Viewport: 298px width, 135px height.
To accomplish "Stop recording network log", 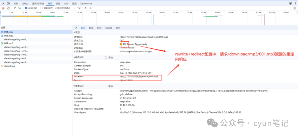I will [x=3, y=8].
